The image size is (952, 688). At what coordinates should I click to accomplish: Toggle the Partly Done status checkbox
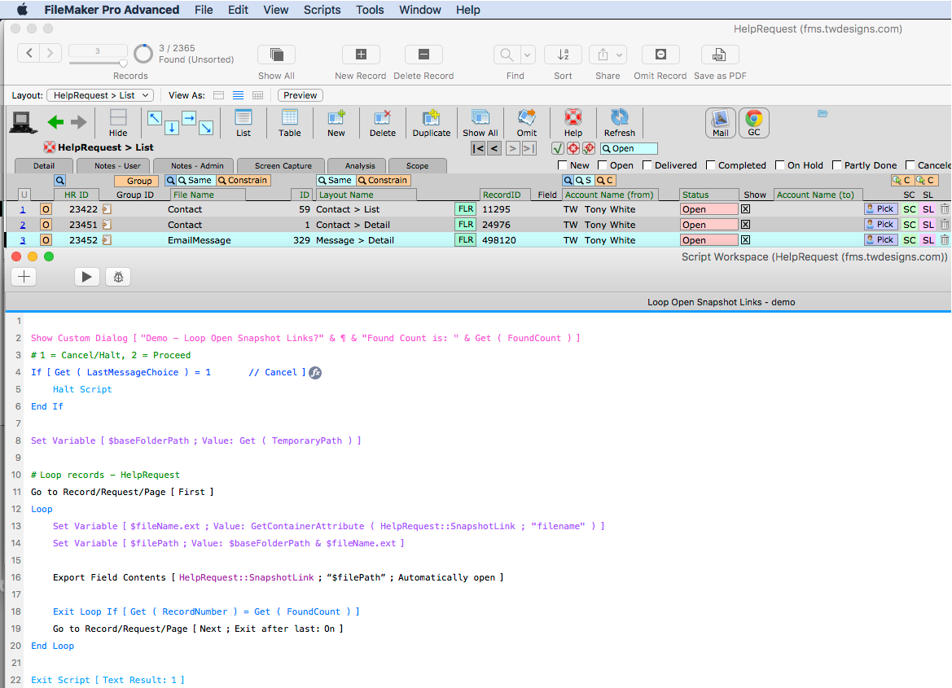pyautogui.click(x=836, y=165)
